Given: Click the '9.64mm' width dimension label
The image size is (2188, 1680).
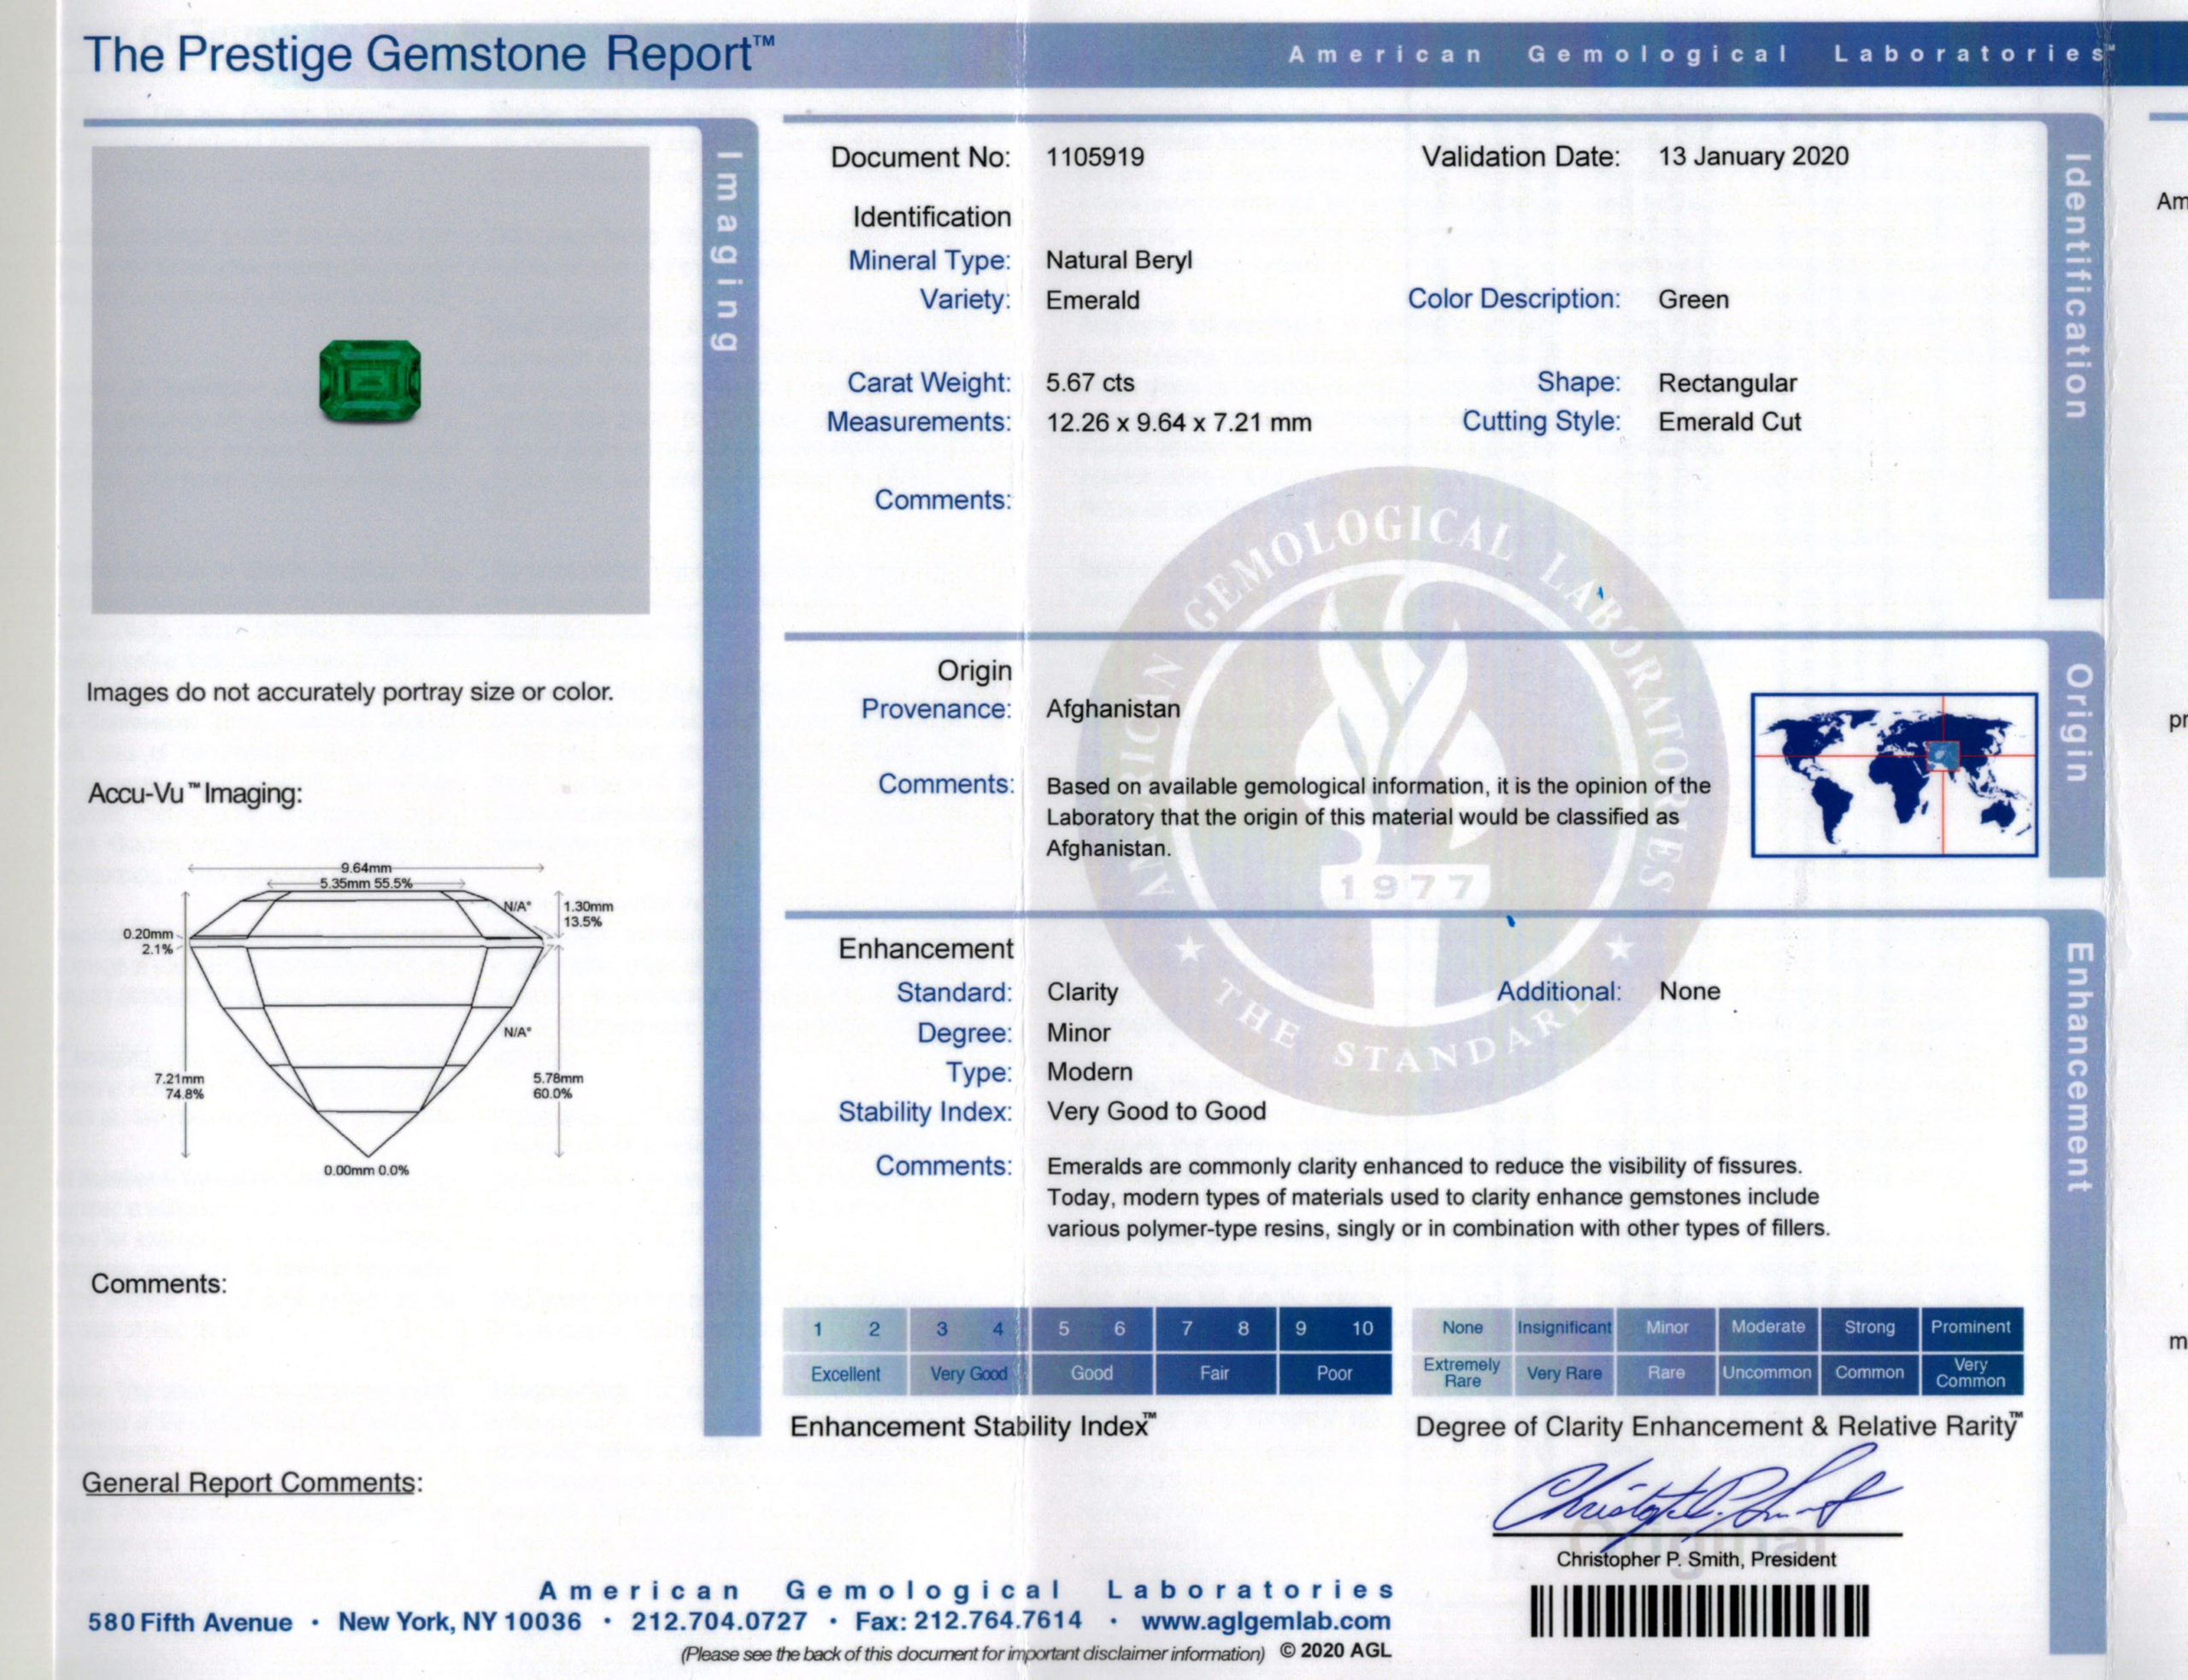Looking at the screenshot, I should [366, 868].
